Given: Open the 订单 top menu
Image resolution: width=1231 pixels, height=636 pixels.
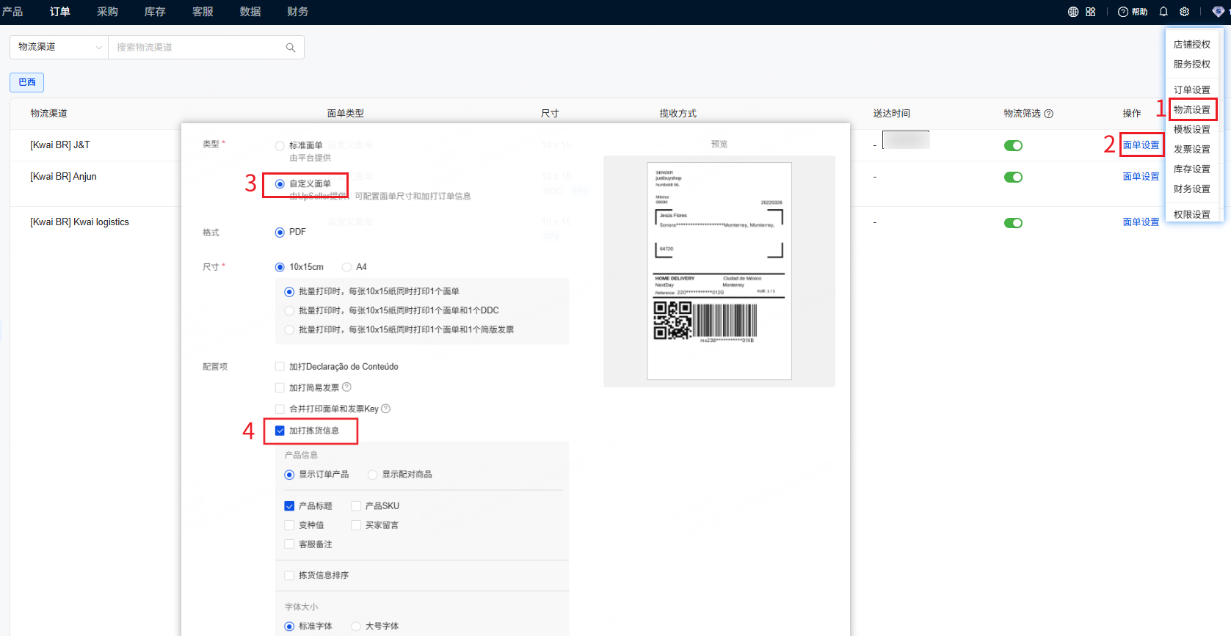Looking at the screenshot, I should [59, 12].
